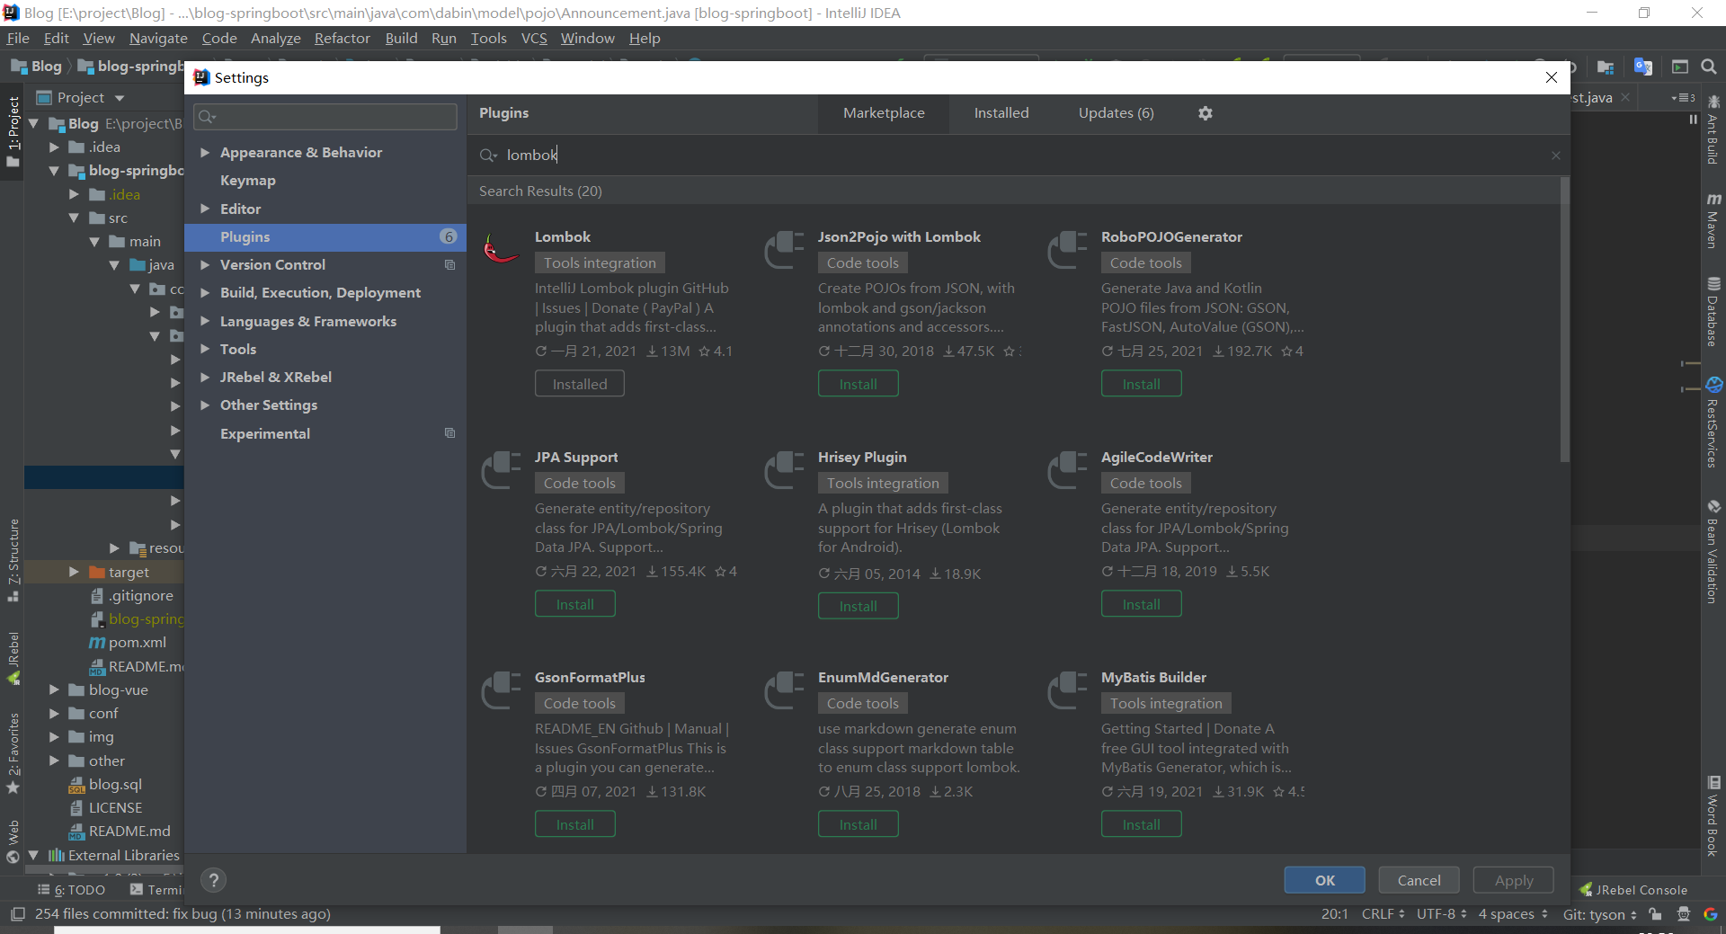Expand the Tools settings section
The image size is (1726, 934).
[205, 349]
